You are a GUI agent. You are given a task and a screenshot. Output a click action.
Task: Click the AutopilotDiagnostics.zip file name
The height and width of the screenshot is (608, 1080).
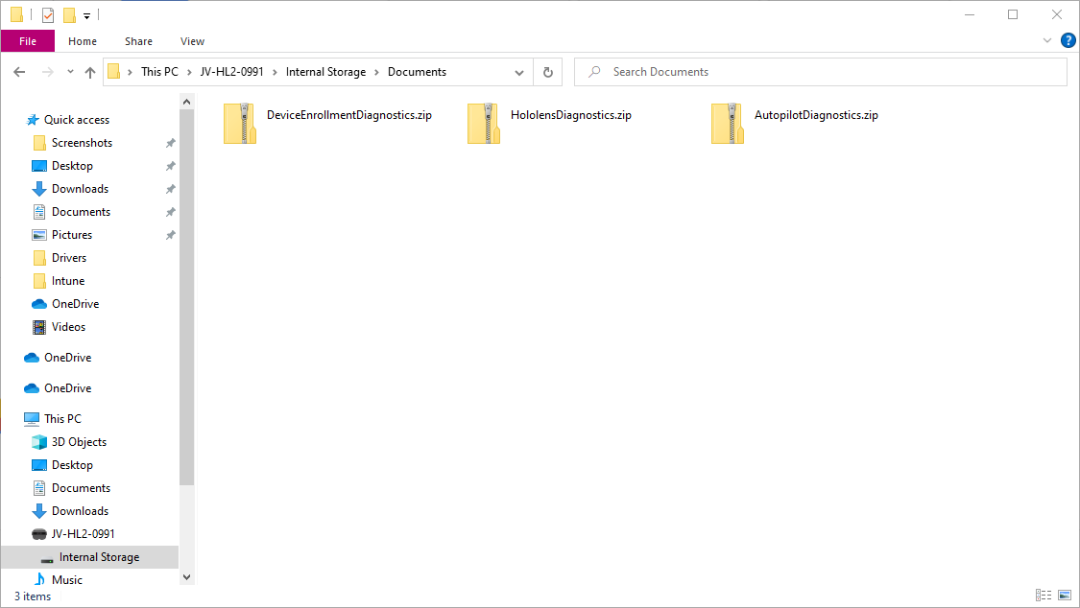pos(816,115)
